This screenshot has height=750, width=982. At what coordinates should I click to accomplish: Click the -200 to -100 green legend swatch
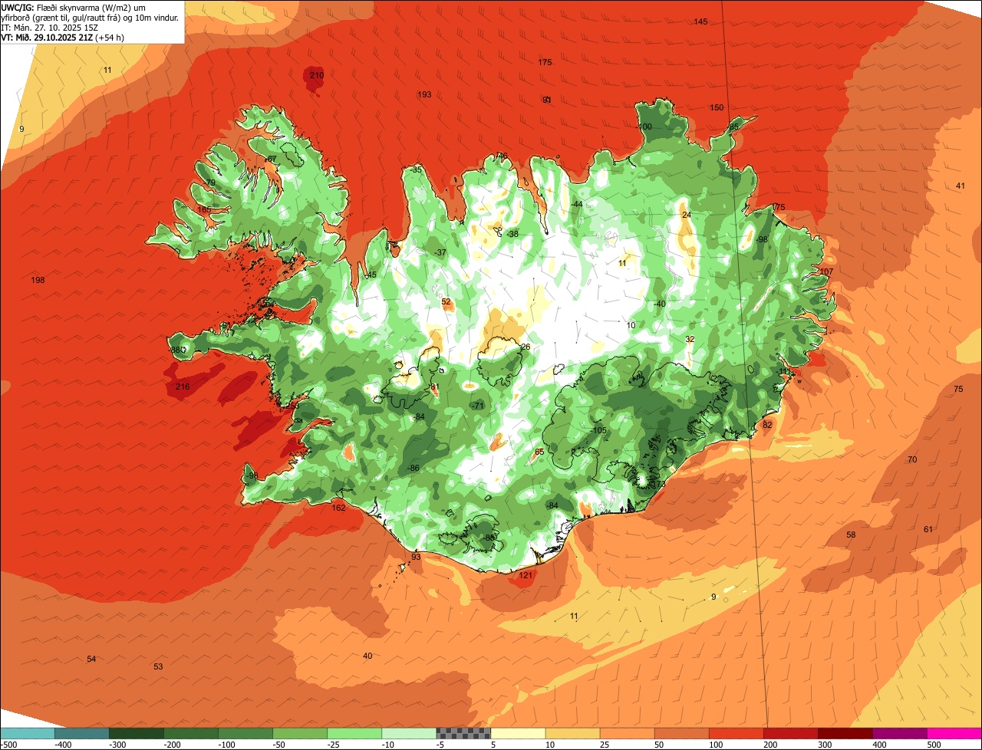point(191,733)
